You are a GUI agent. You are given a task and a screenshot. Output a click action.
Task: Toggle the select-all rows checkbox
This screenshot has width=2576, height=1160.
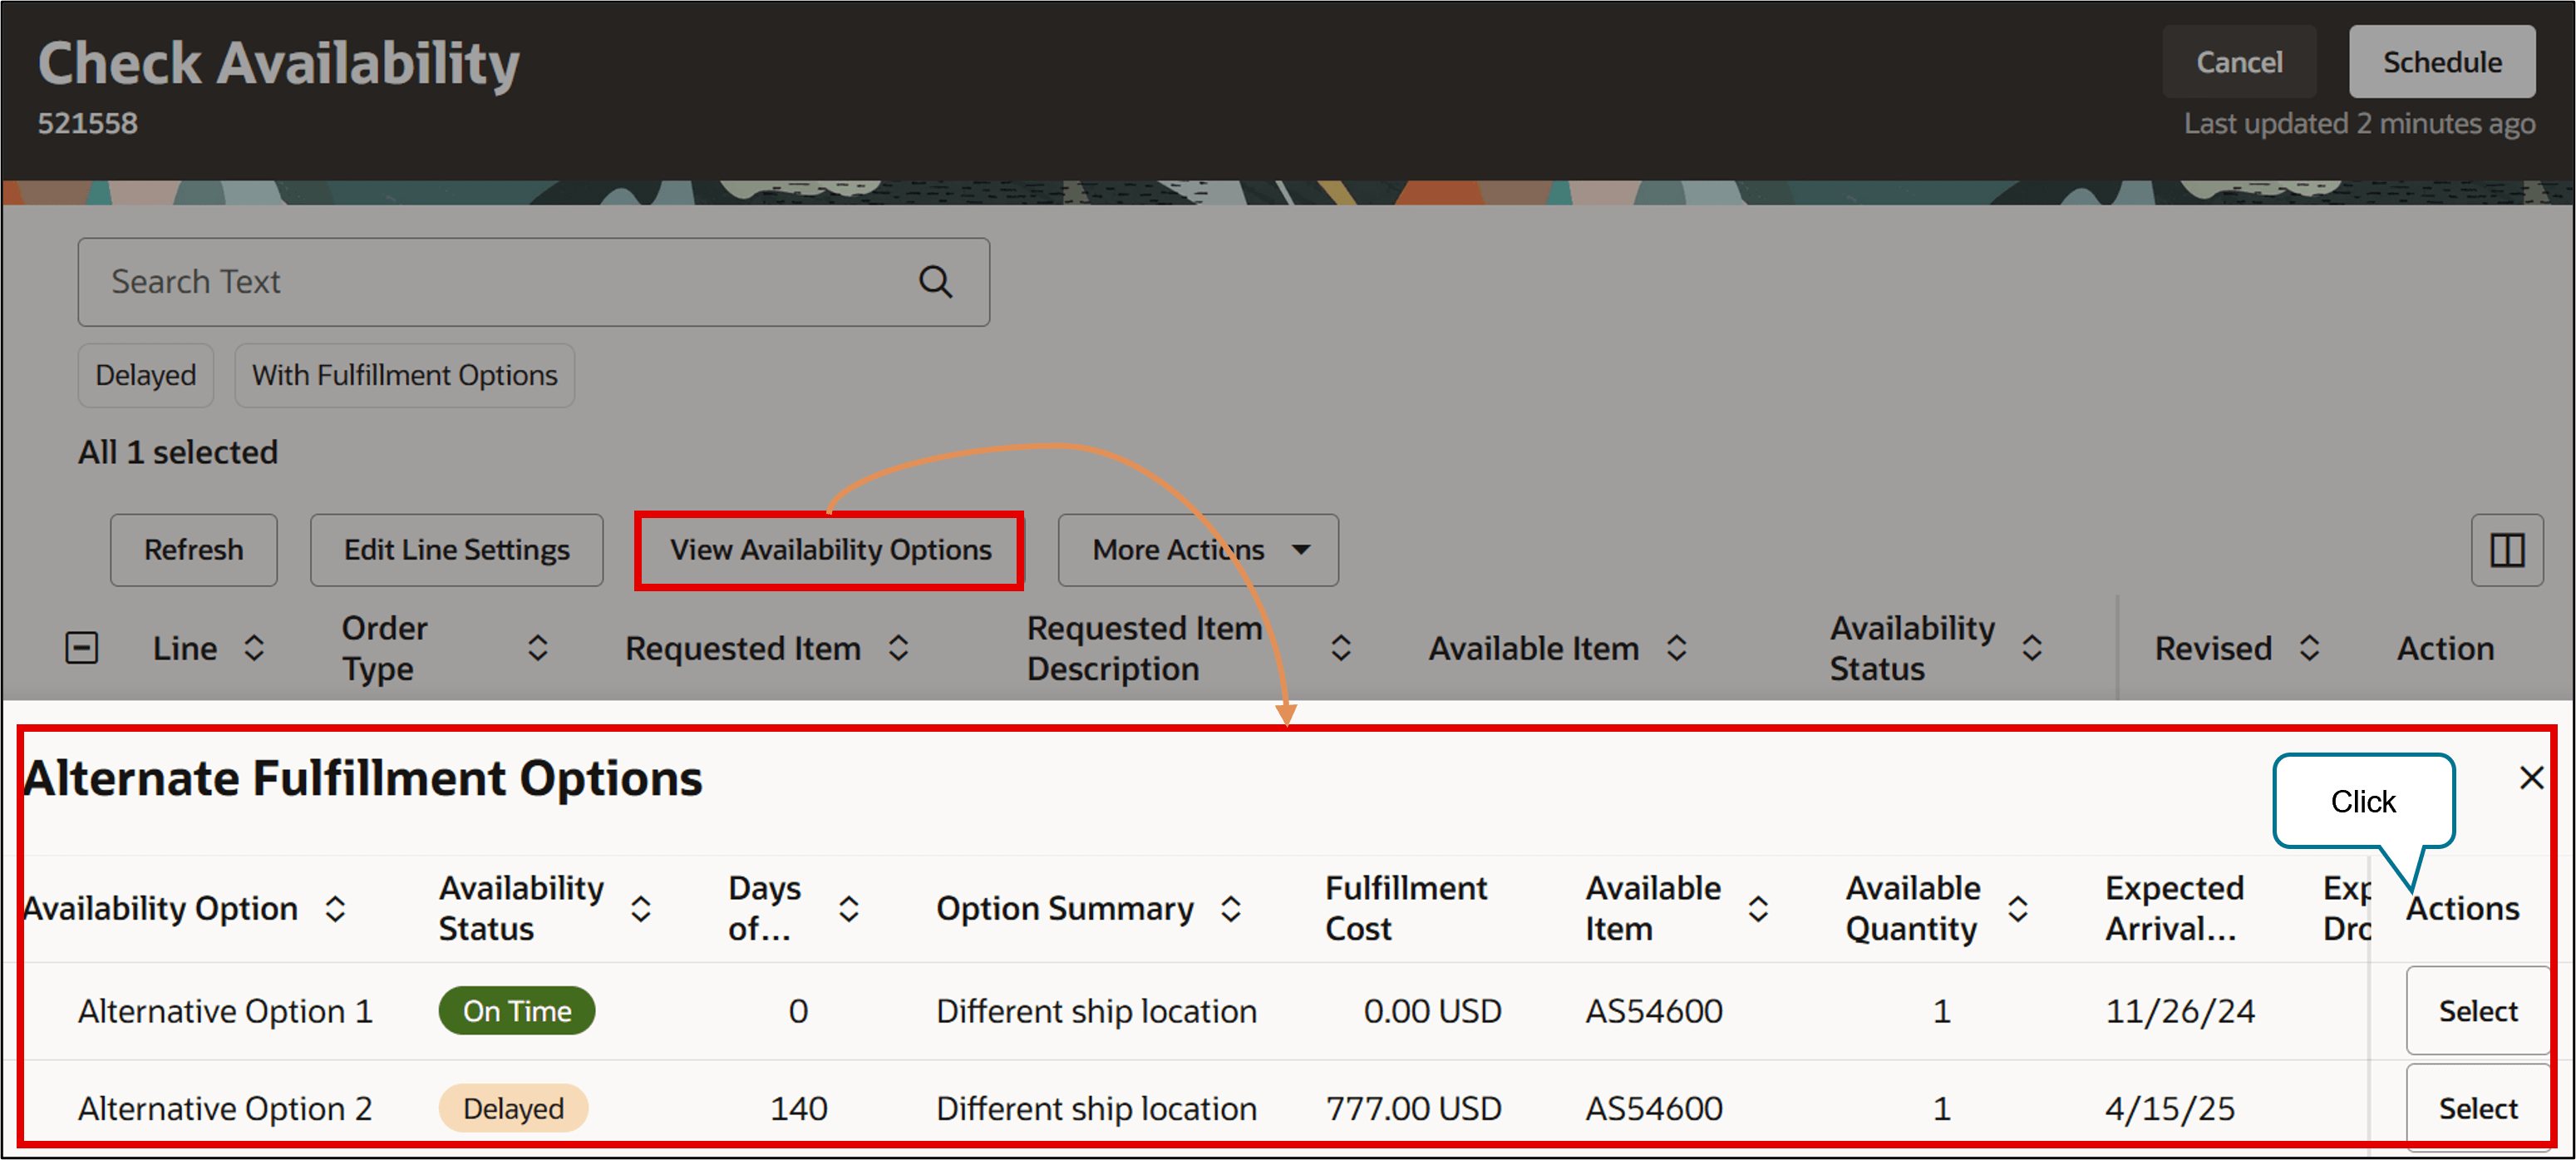[x=82, y=648]
